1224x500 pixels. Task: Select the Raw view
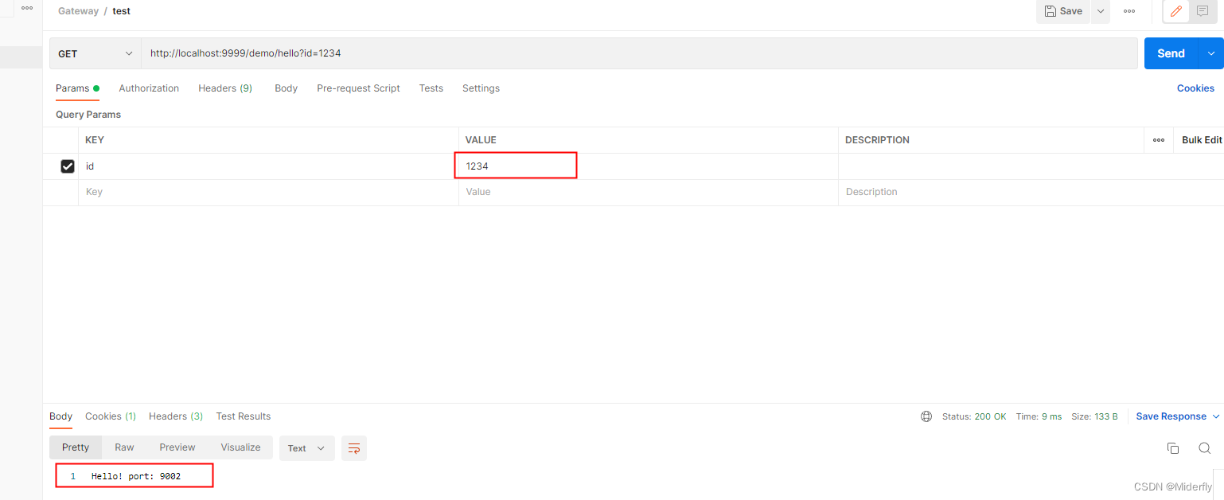coord(124,447)
